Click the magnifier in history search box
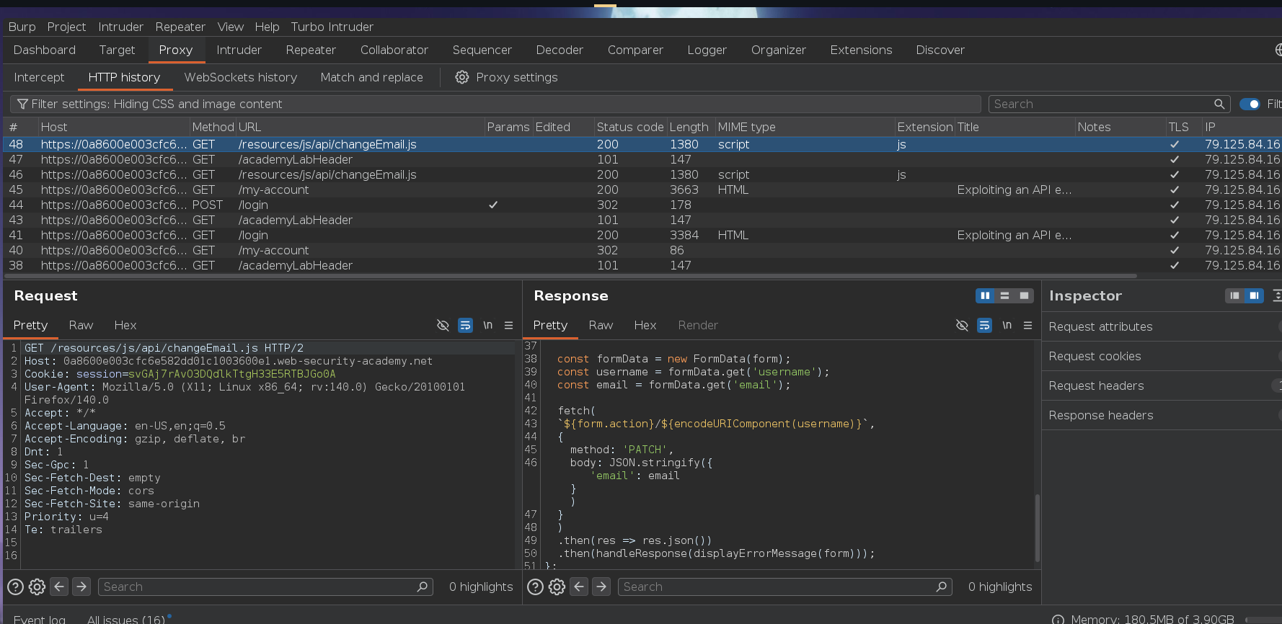This screenshot has width=1282, height=624. click(1219, 104)
